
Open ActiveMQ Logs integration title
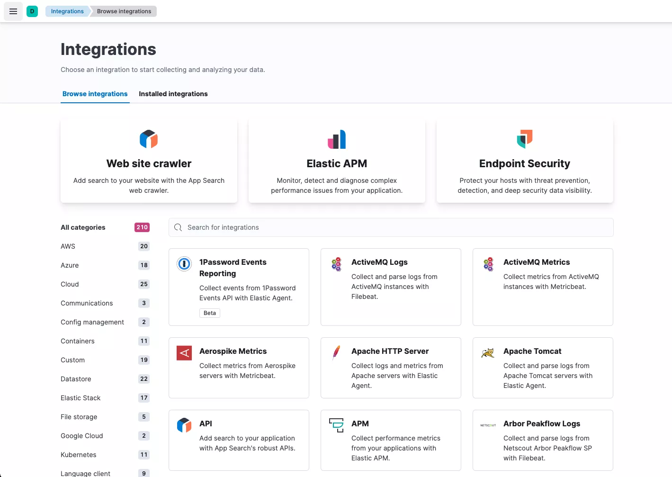(x=379, y=262)
